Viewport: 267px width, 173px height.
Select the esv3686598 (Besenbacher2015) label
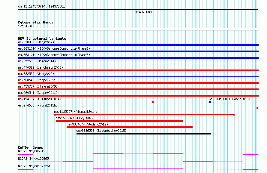pos(101,131)
